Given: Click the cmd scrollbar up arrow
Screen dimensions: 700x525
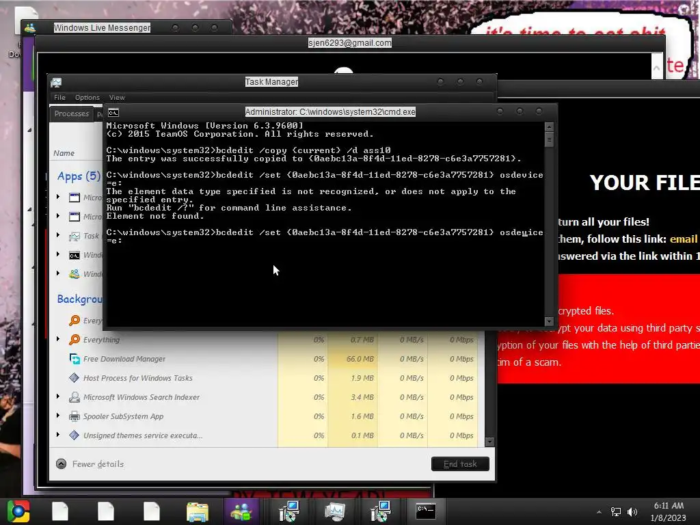Looking at the screenshot, I should [549, 127].
